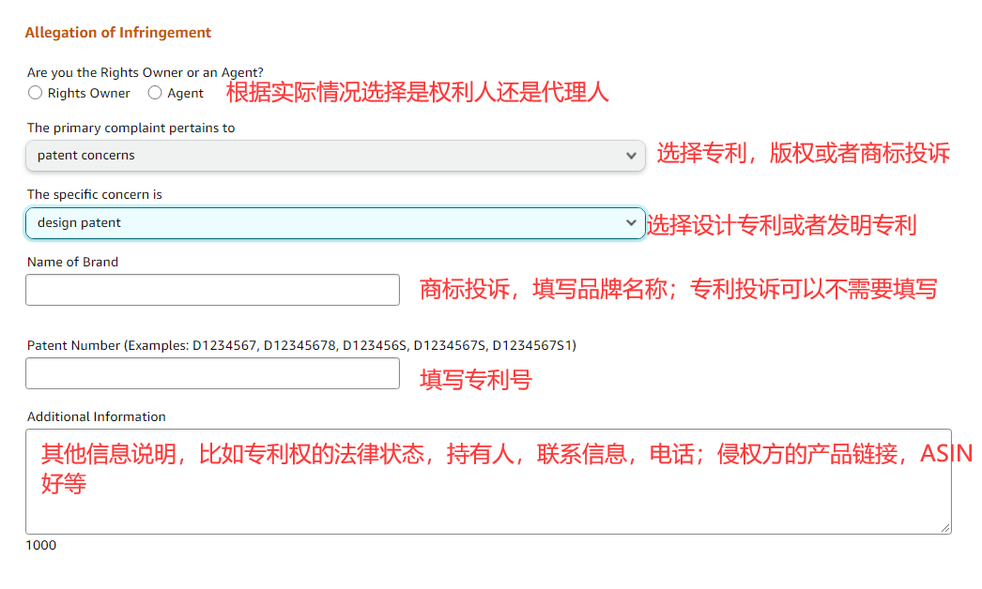Viewport: 982px width, 589px height.
Task: Click the Allegation of Infringement heading
Action: tap(118, 32)
